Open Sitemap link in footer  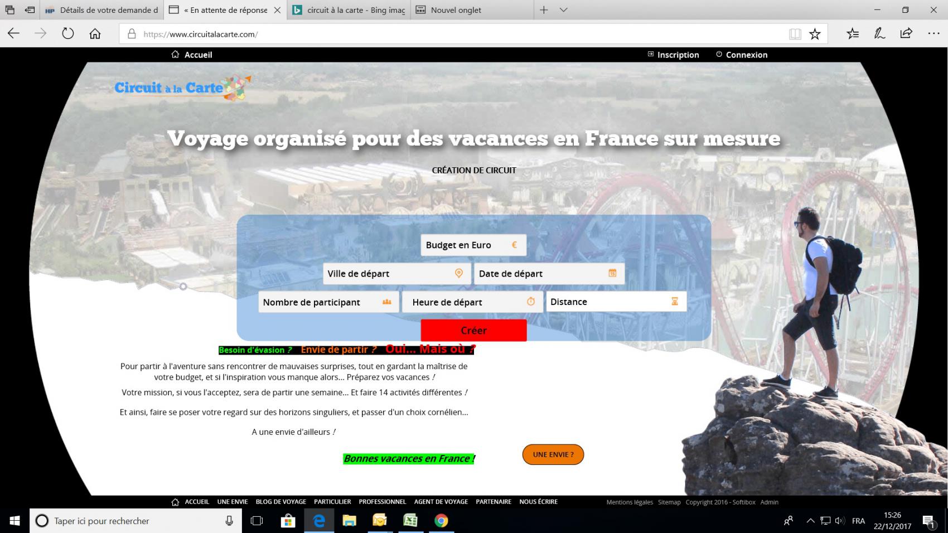(x=669, y=502)
